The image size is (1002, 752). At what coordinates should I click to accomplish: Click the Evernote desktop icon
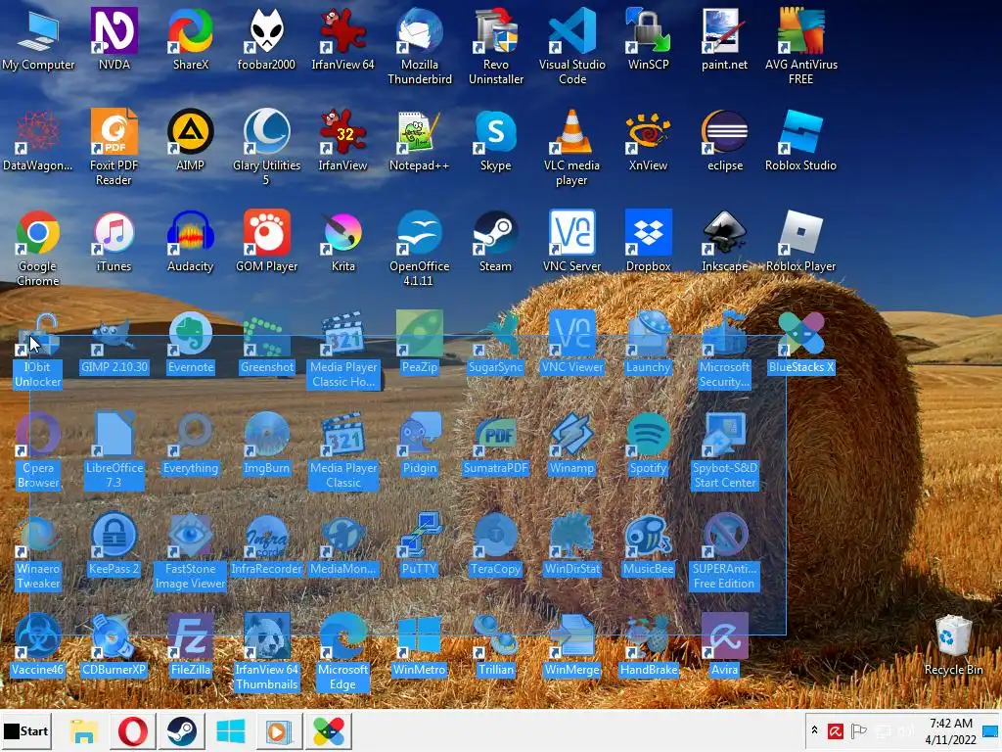(191, 342)
